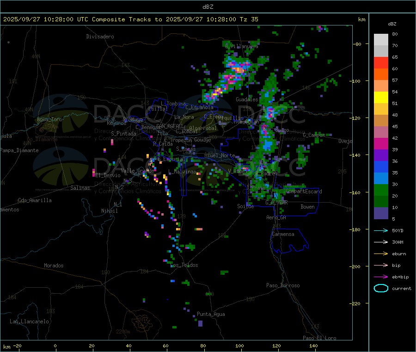Select the yellow eburn arrow icon
The width and height of the screenshot is (416, 352).
(x=381, y=254)
